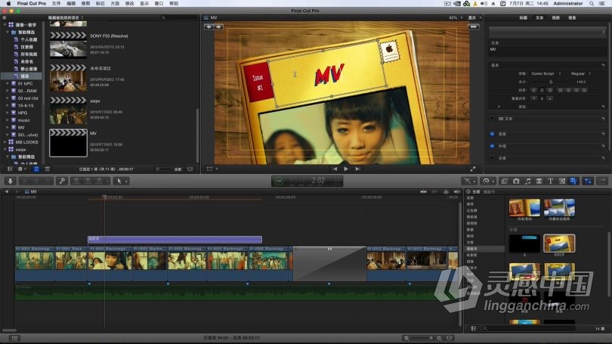Viewport: 612px width, 344px height.
Task: Switch to the 标题 inspector tab
Action: tap(523, 17)
